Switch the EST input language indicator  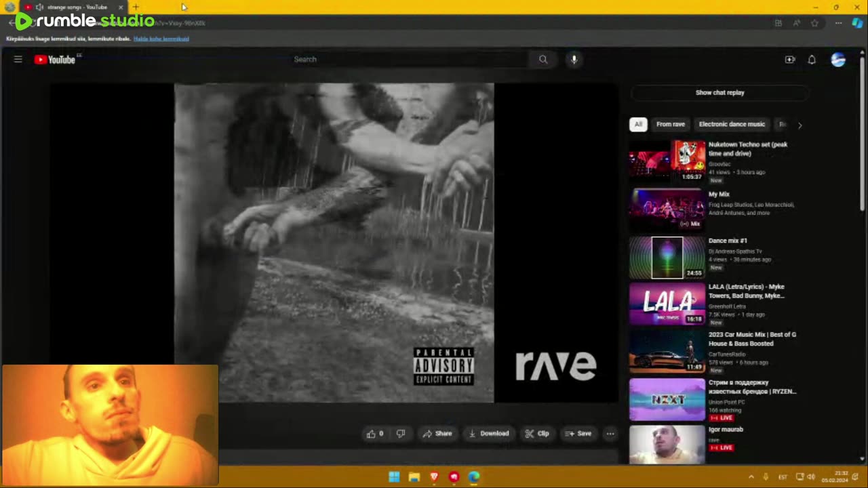point(783,477)
